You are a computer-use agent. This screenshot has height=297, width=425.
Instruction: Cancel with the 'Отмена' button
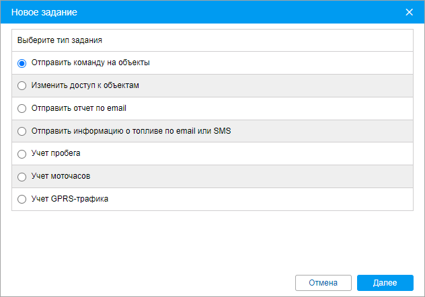click(323, 283)
